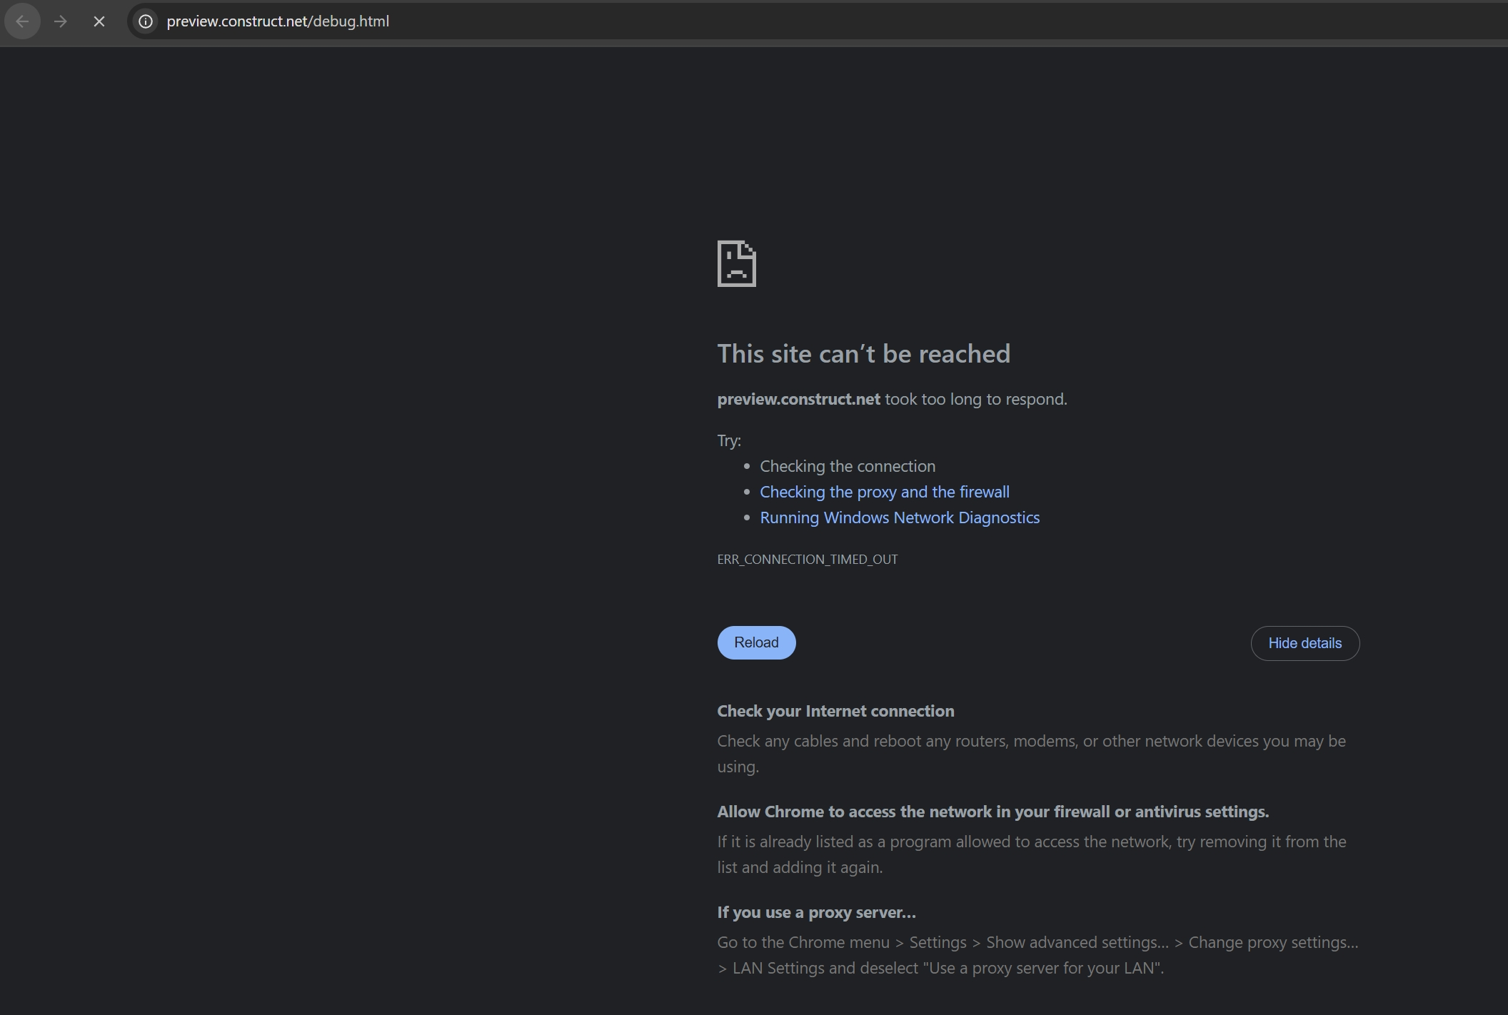This screenshot has width=1508, height=1015.
Task: Collapse details using Hide details button
Action: tap(1305, 643)
